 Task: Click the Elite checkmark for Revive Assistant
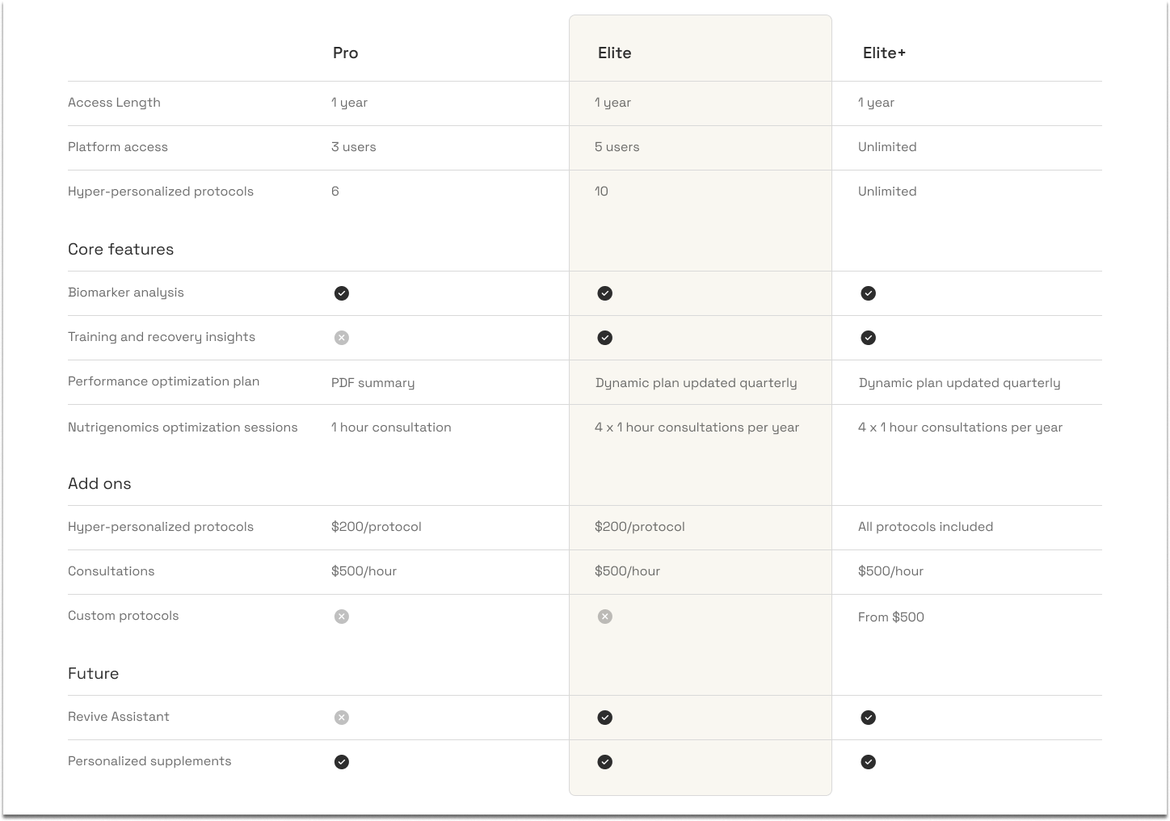(x=605, y=718)
